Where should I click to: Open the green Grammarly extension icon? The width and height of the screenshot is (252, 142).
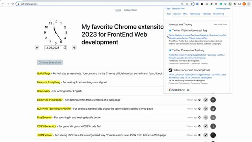pyautogui.click(x=221, y=4)
